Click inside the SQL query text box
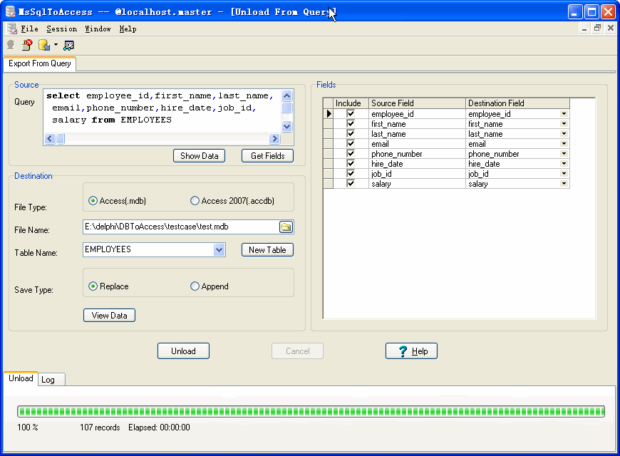The width and height of the screenshot is (620, 456). [x=162, y=111]
